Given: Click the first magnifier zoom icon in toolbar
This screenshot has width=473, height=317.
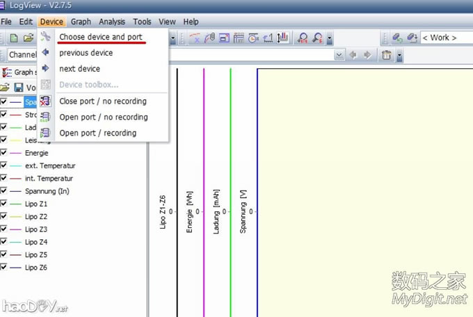Looking at the screenshot, I should point(303,38).
